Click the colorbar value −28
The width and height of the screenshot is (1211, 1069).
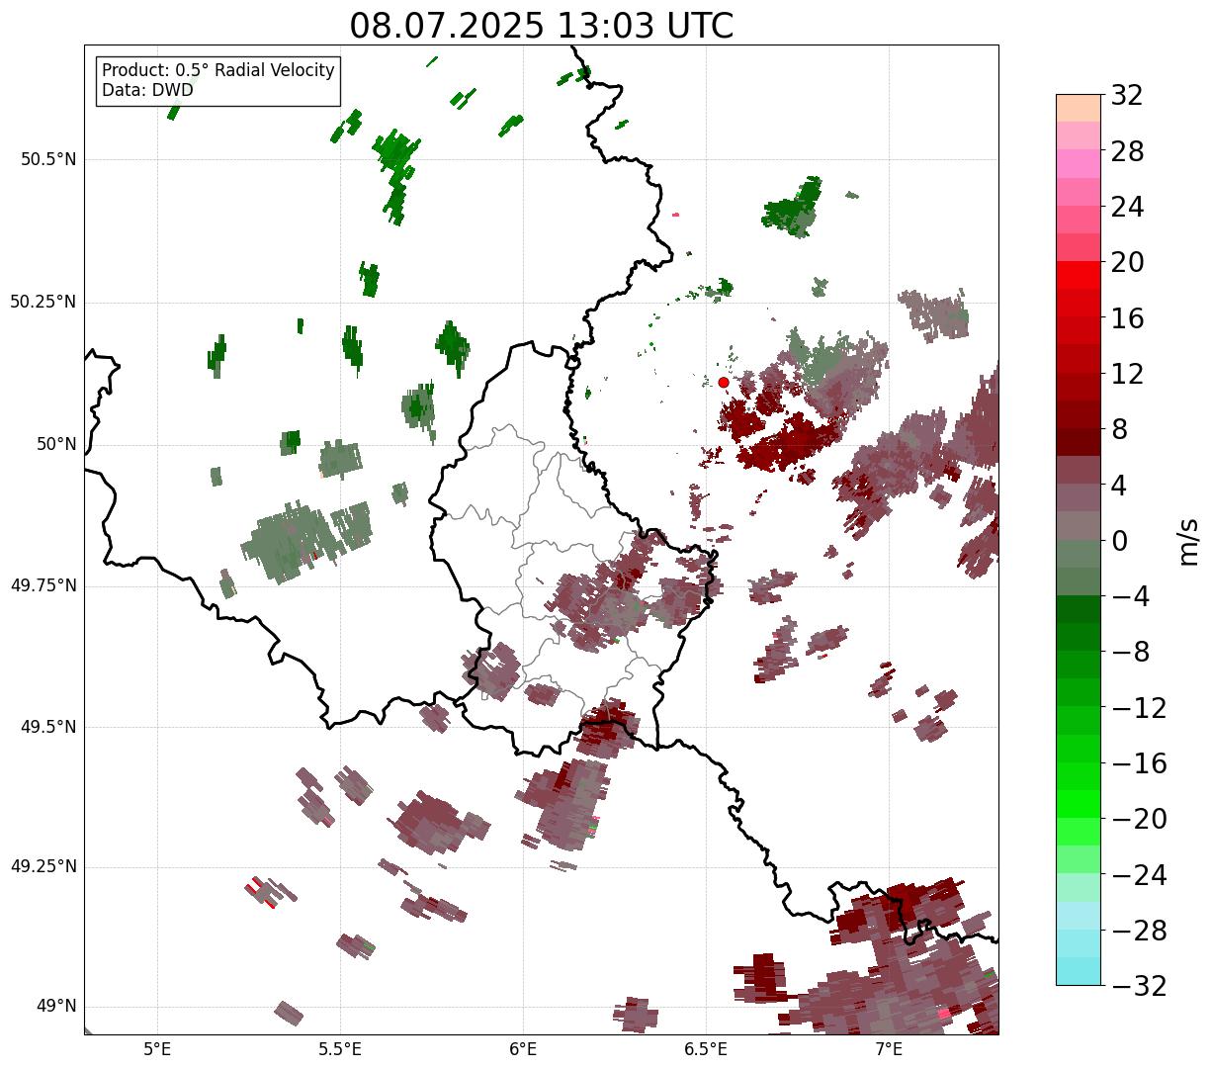[1139, 931]
